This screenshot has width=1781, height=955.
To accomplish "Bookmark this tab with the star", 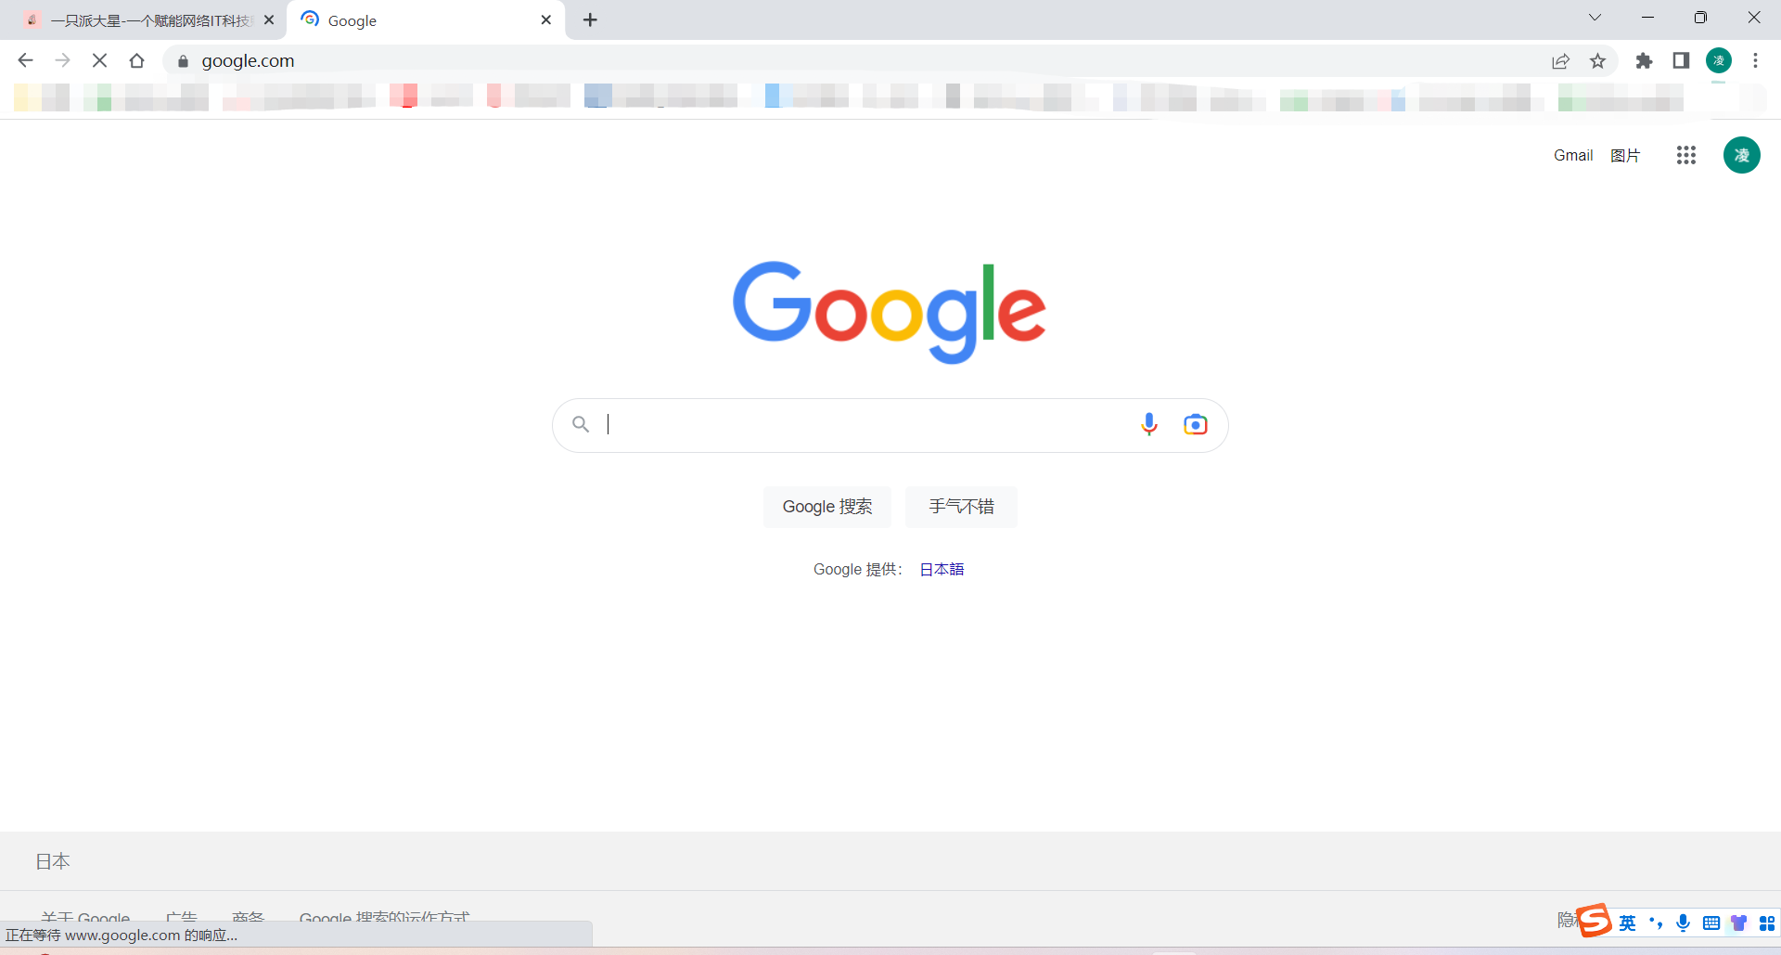I will point(1597,61).
